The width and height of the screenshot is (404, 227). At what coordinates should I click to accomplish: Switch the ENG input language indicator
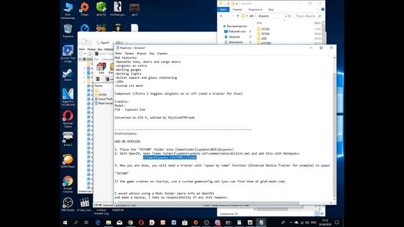pos(313,223)
